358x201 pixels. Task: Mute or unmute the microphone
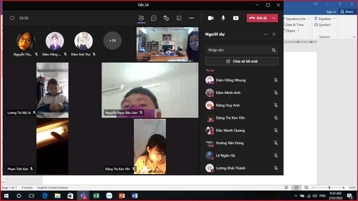pos(223,18)
